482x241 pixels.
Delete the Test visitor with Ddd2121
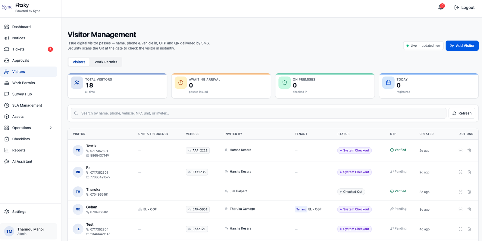coord(469,229)
